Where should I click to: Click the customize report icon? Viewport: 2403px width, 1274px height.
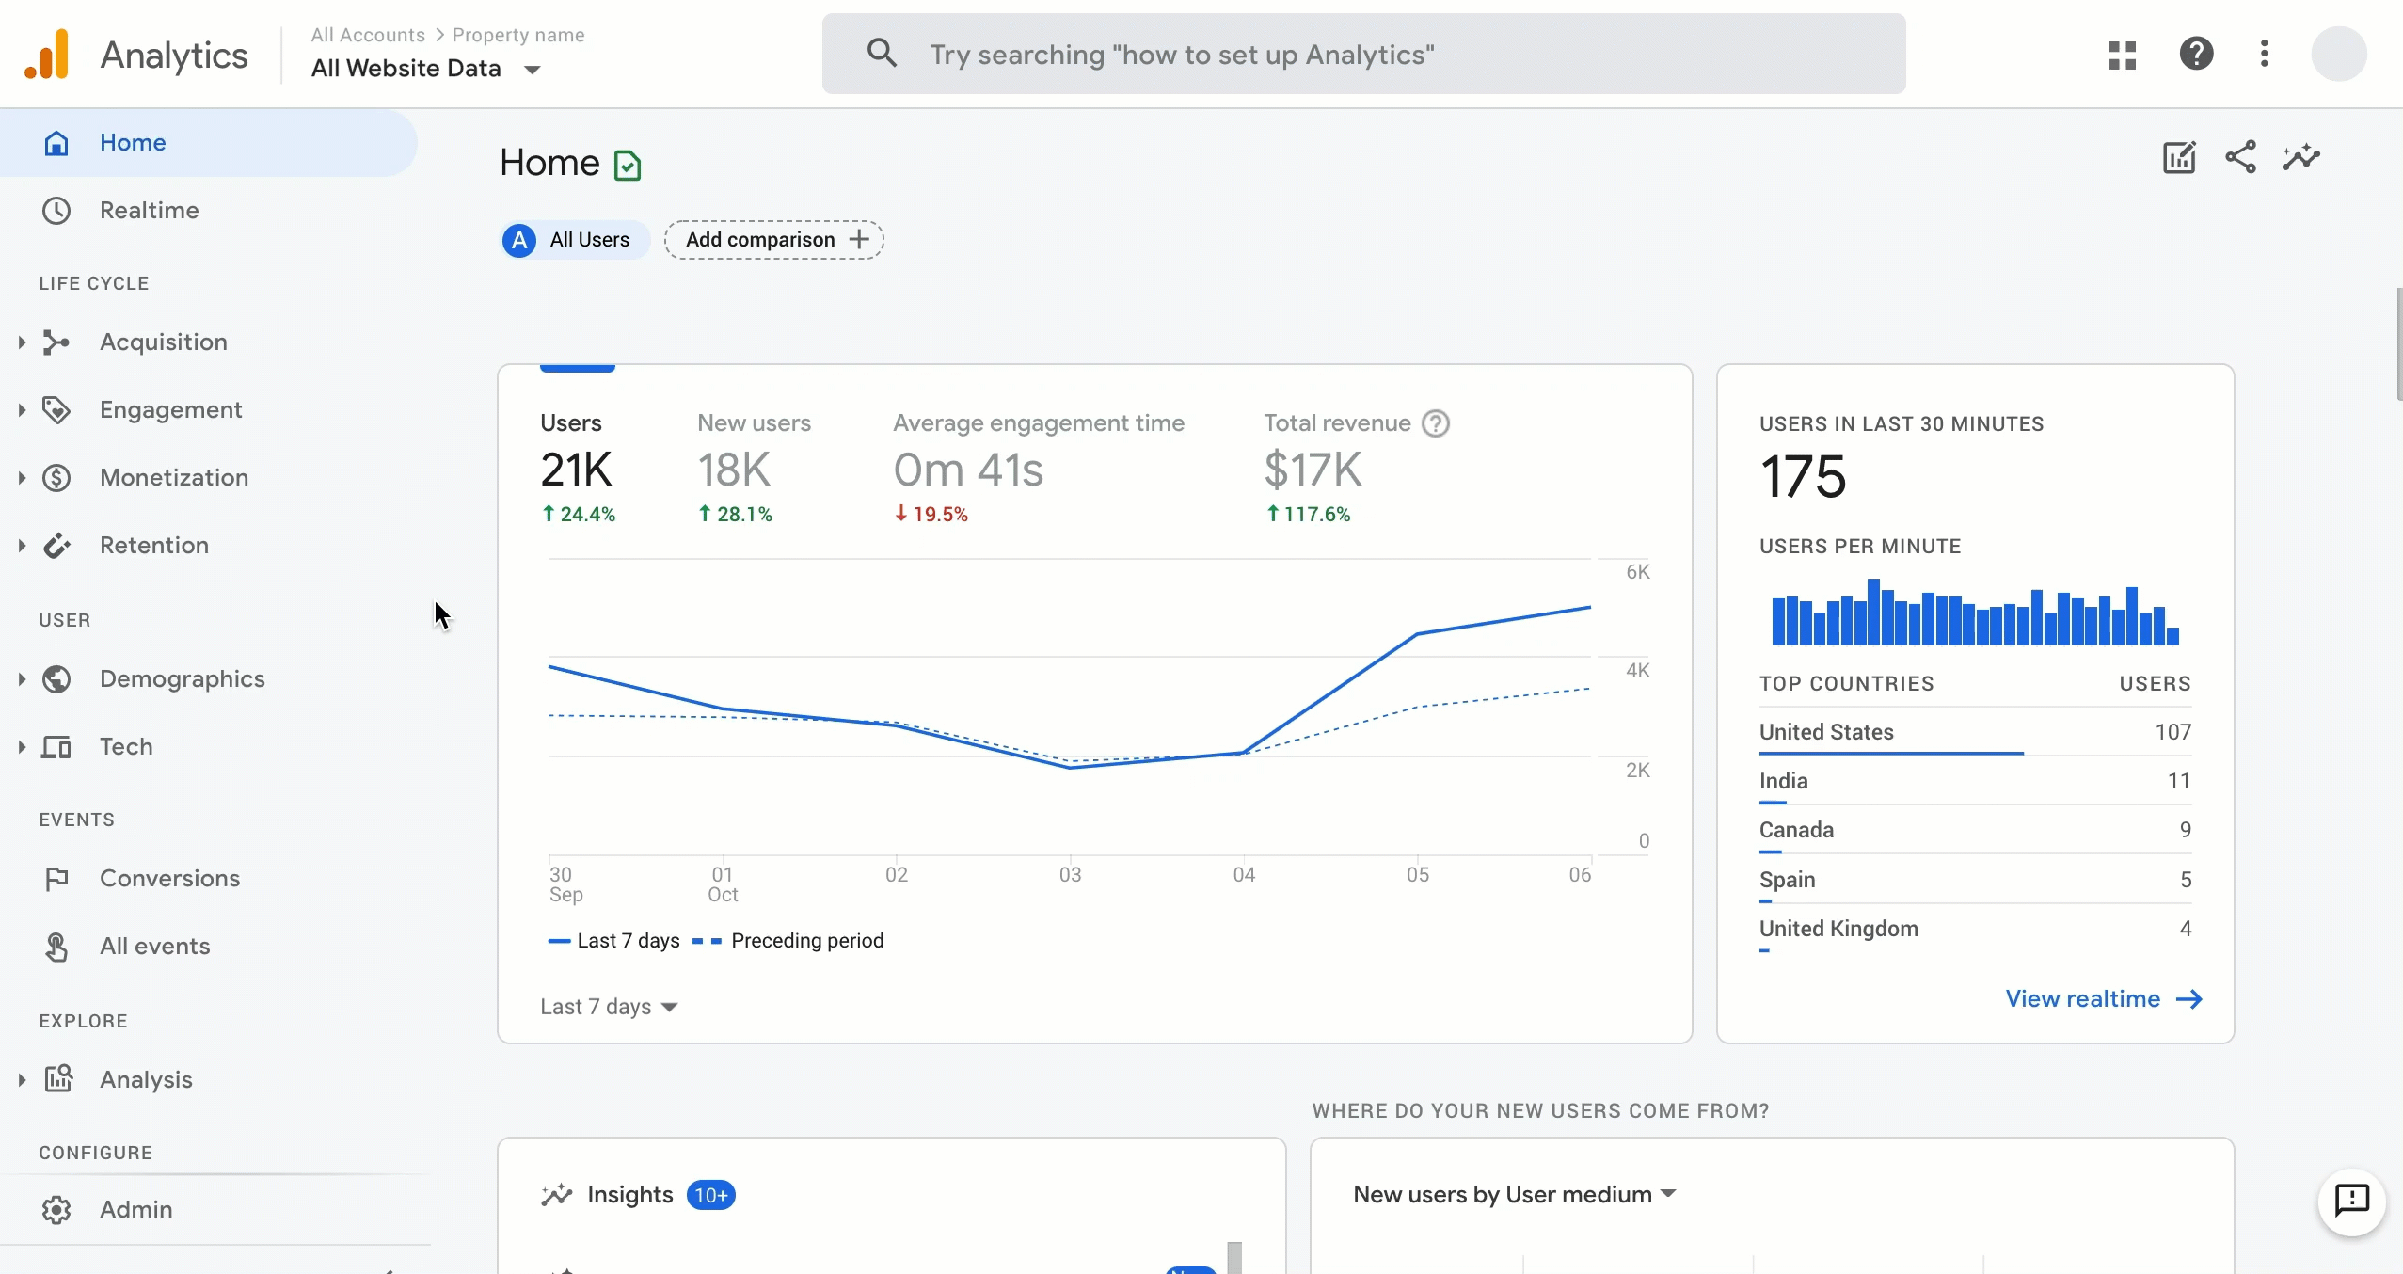[2179, 157]
